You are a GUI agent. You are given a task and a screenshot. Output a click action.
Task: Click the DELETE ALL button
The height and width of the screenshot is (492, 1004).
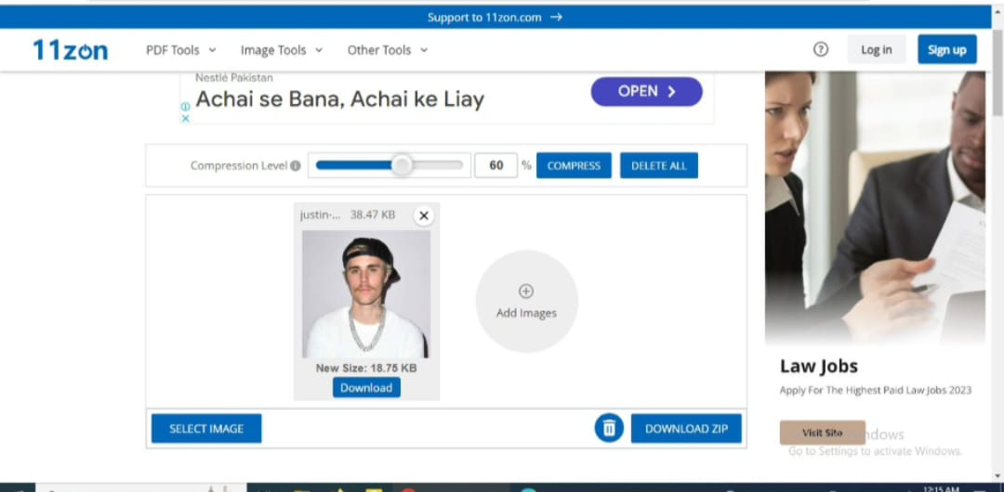[x=659, y=166]
